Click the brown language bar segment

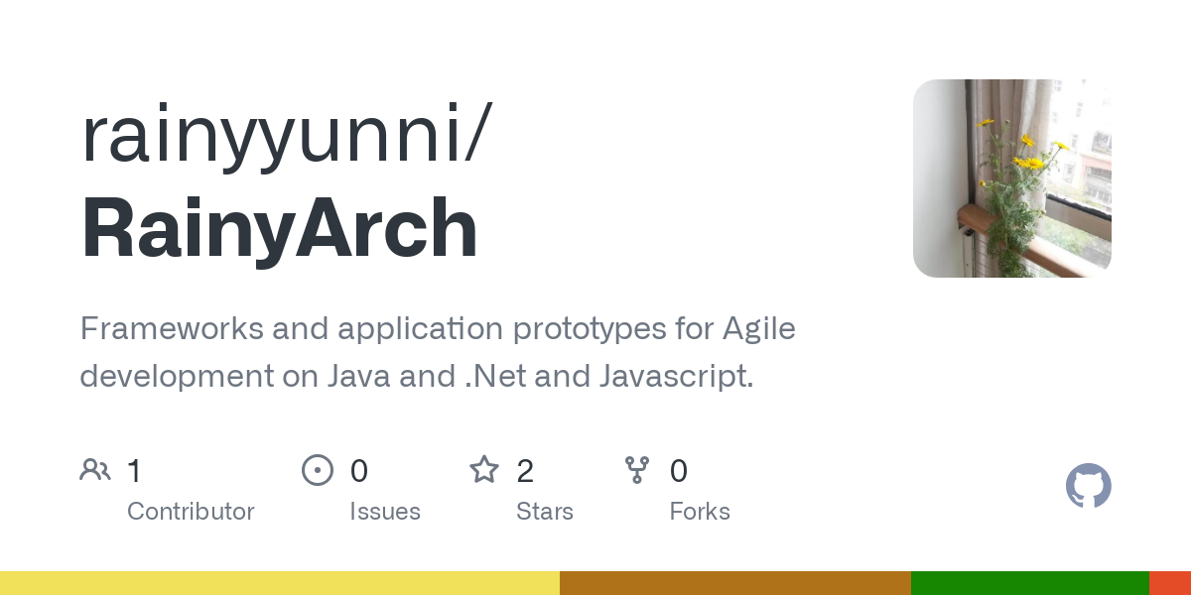(735, 583)
